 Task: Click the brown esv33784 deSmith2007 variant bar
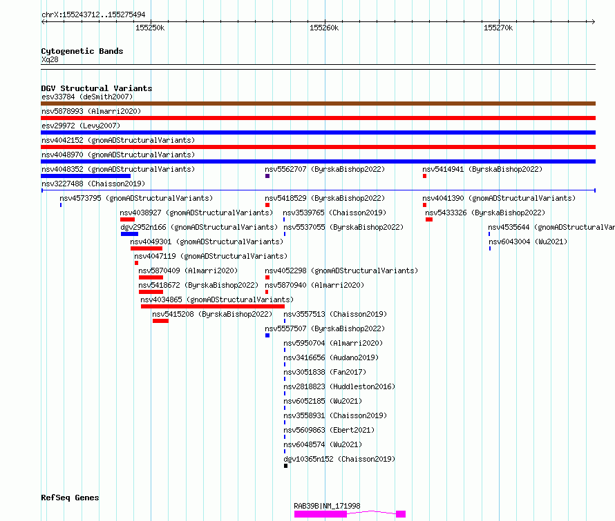[x=318, y=104]
